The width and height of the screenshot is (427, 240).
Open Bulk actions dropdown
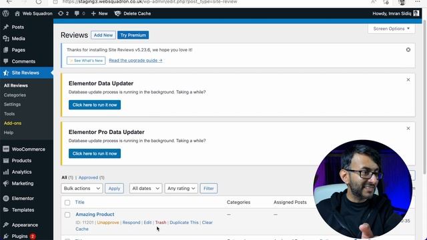coord(81,188)
